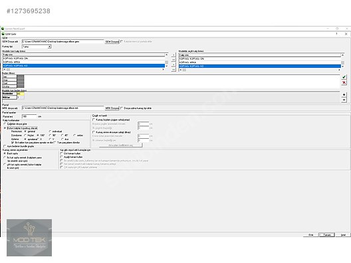Select 45° rotation radio
This screenshot has height=263, width=351.
pyautogui.click(x=62, y=135)
